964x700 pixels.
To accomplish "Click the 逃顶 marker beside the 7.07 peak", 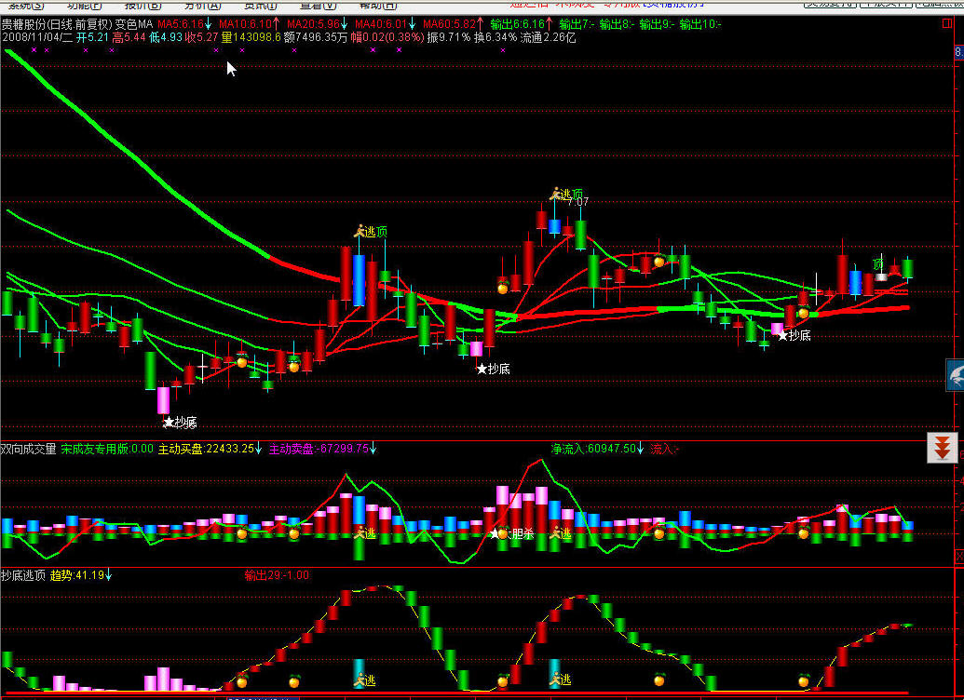I will click(x=566, y=195).
